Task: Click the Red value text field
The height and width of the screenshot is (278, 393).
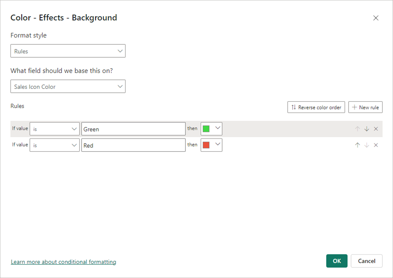Action: (x=133, y=145)
